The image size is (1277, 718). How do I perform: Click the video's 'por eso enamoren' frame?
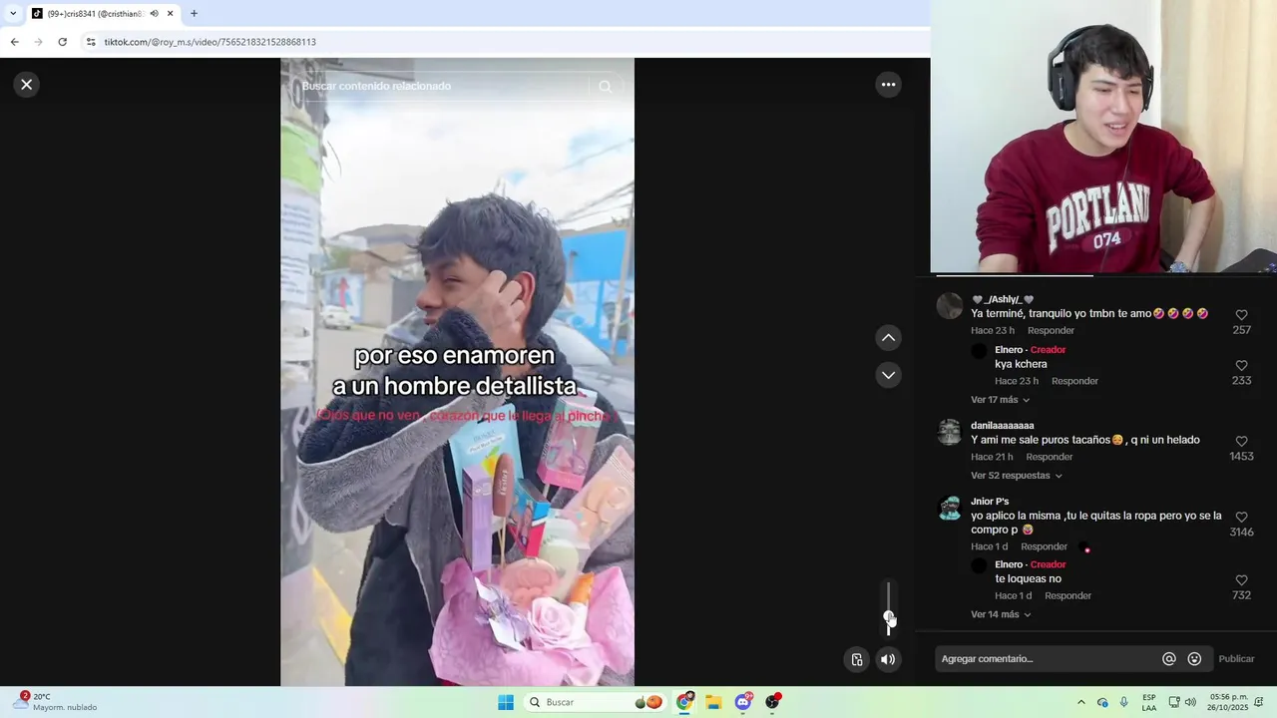click(x=457, y=372)
